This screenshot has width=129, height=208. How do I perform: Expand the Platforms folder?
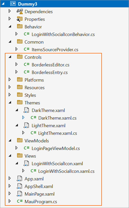click(x=10, y=80)
